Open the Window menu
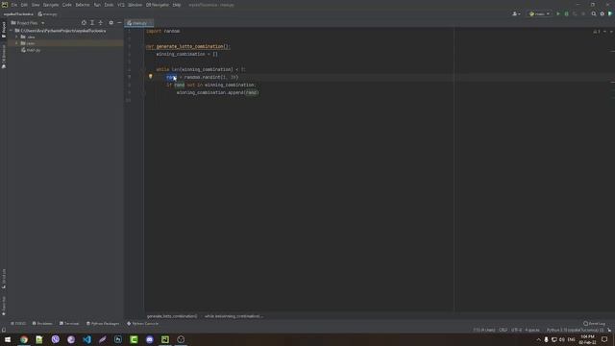This screenshot has height=346, width=615. point(135,5)
